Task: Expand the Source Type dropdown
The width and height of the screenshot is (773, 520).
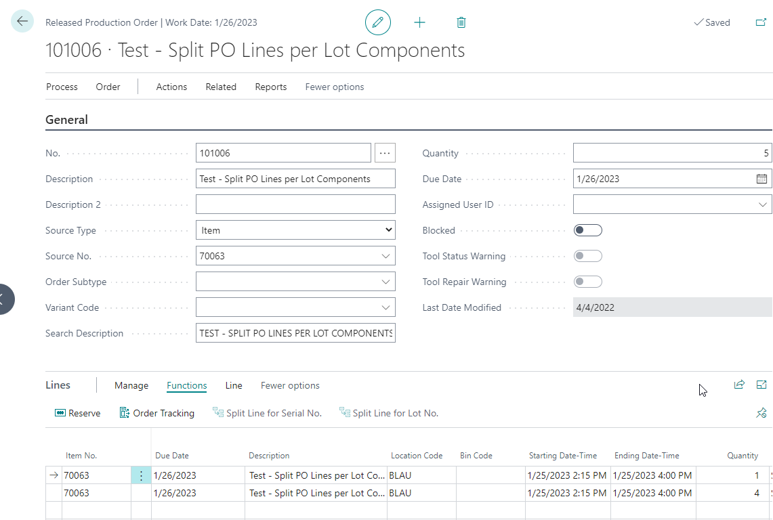Action: click(x=295, y=230)
